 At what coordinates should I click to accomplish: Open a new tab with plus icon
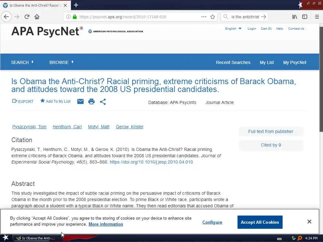[76, 5]
